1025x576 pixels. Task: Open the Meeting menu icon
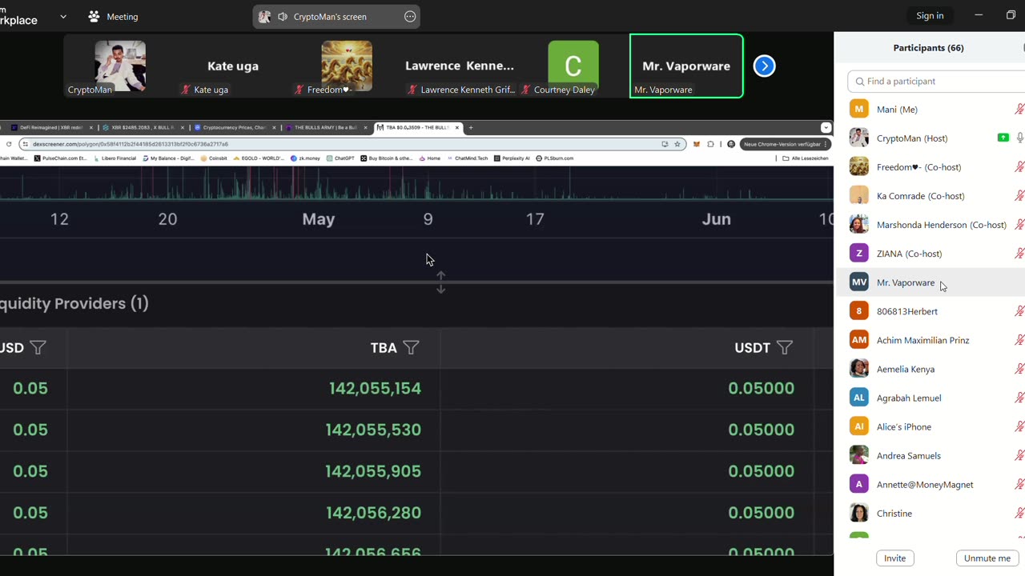[x=94, y=16]
